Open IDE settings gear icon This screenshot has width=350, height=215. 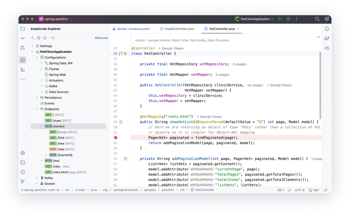(327, 19)
